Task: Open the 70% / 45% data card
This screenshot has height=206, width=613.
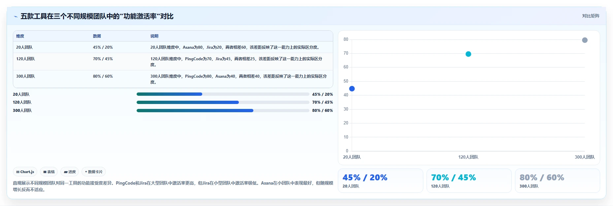Action: pos(469,181)
